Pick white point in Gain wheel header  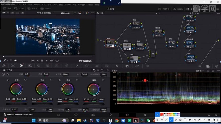(60, 80)
